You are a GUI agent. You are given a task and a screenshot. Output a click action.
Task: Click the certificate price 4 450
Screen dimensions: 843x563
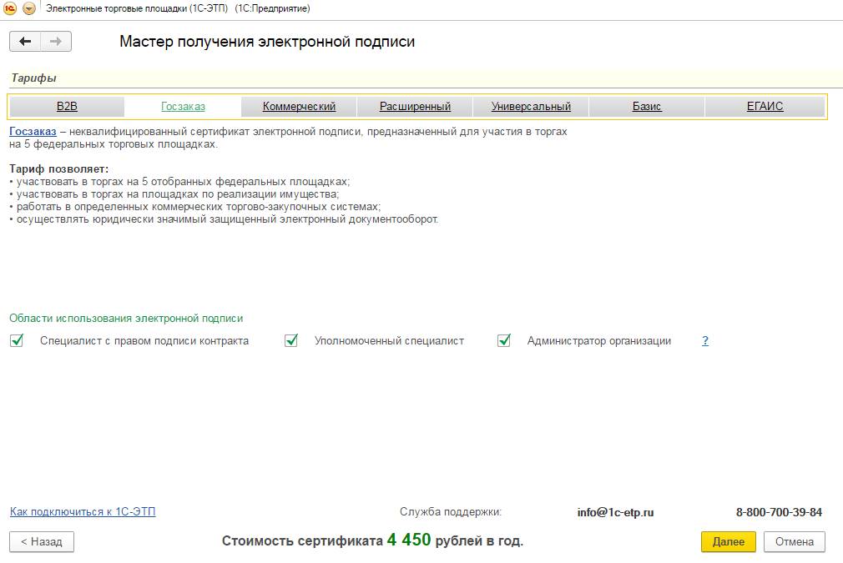tap(409, 540)
